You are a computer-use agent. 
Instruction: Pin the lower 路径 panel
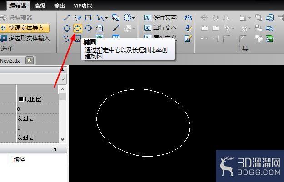coord(55,150)
